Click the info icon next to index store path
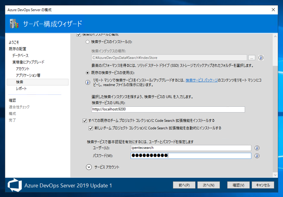 (261, 58)
